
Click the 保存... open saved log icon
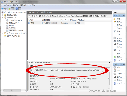coord(115,19)
